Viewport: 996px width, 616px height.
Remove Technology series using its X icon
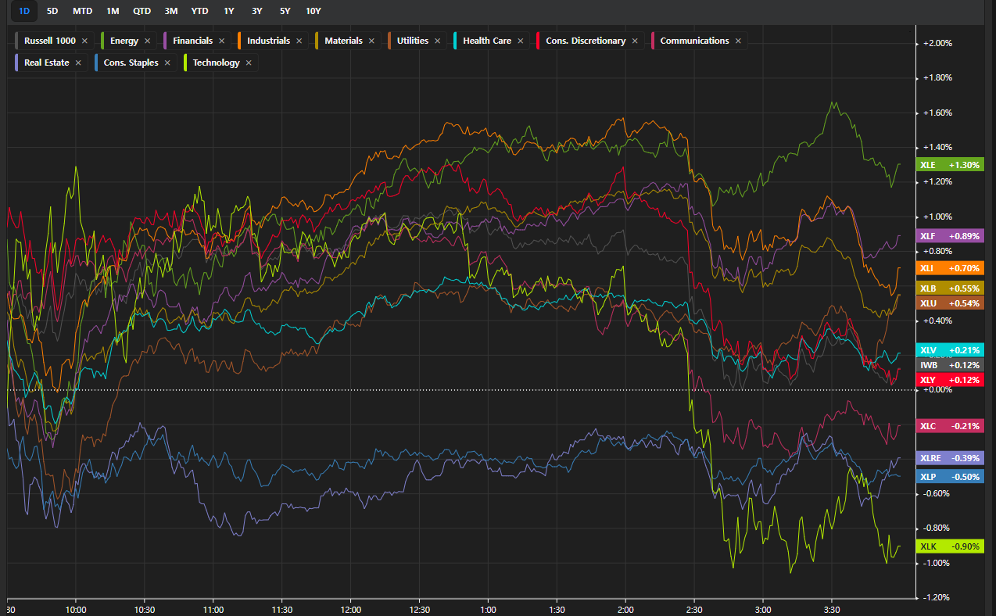click(x=249, y=63)
